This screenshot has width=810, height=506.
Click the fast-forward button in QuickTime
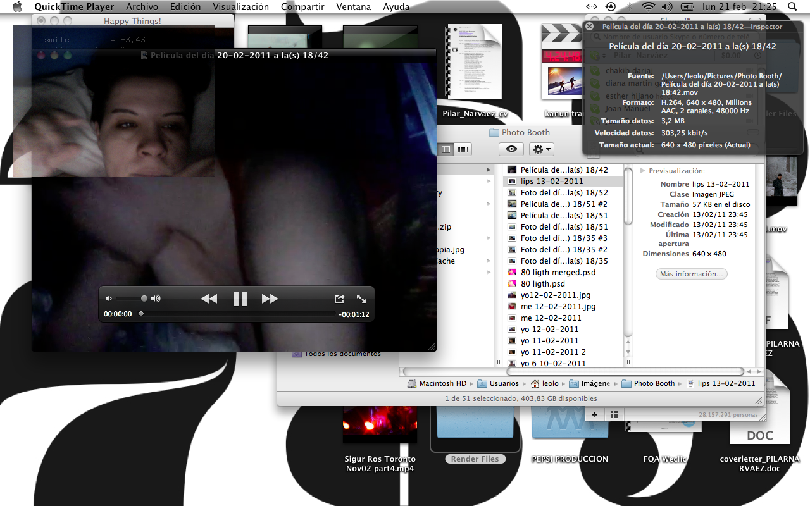[x=270, y=299]
